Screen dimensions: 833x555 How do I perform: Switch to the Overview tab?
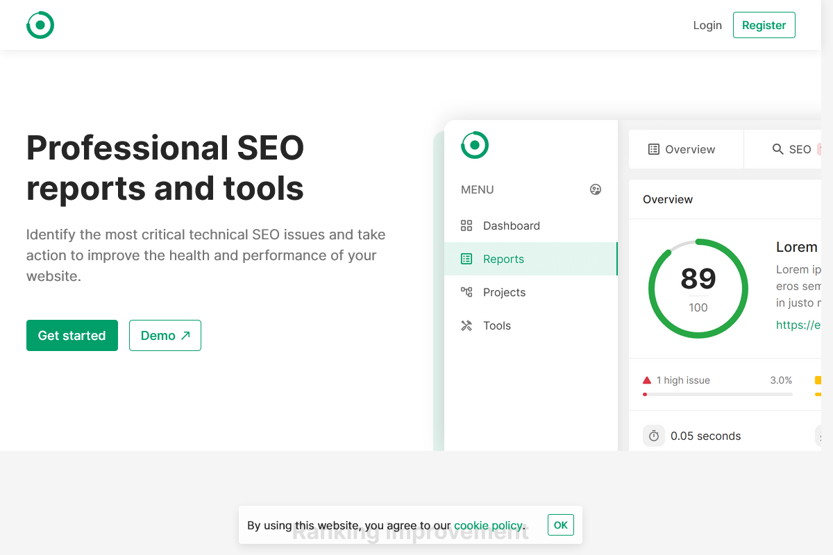pos(681,149)
